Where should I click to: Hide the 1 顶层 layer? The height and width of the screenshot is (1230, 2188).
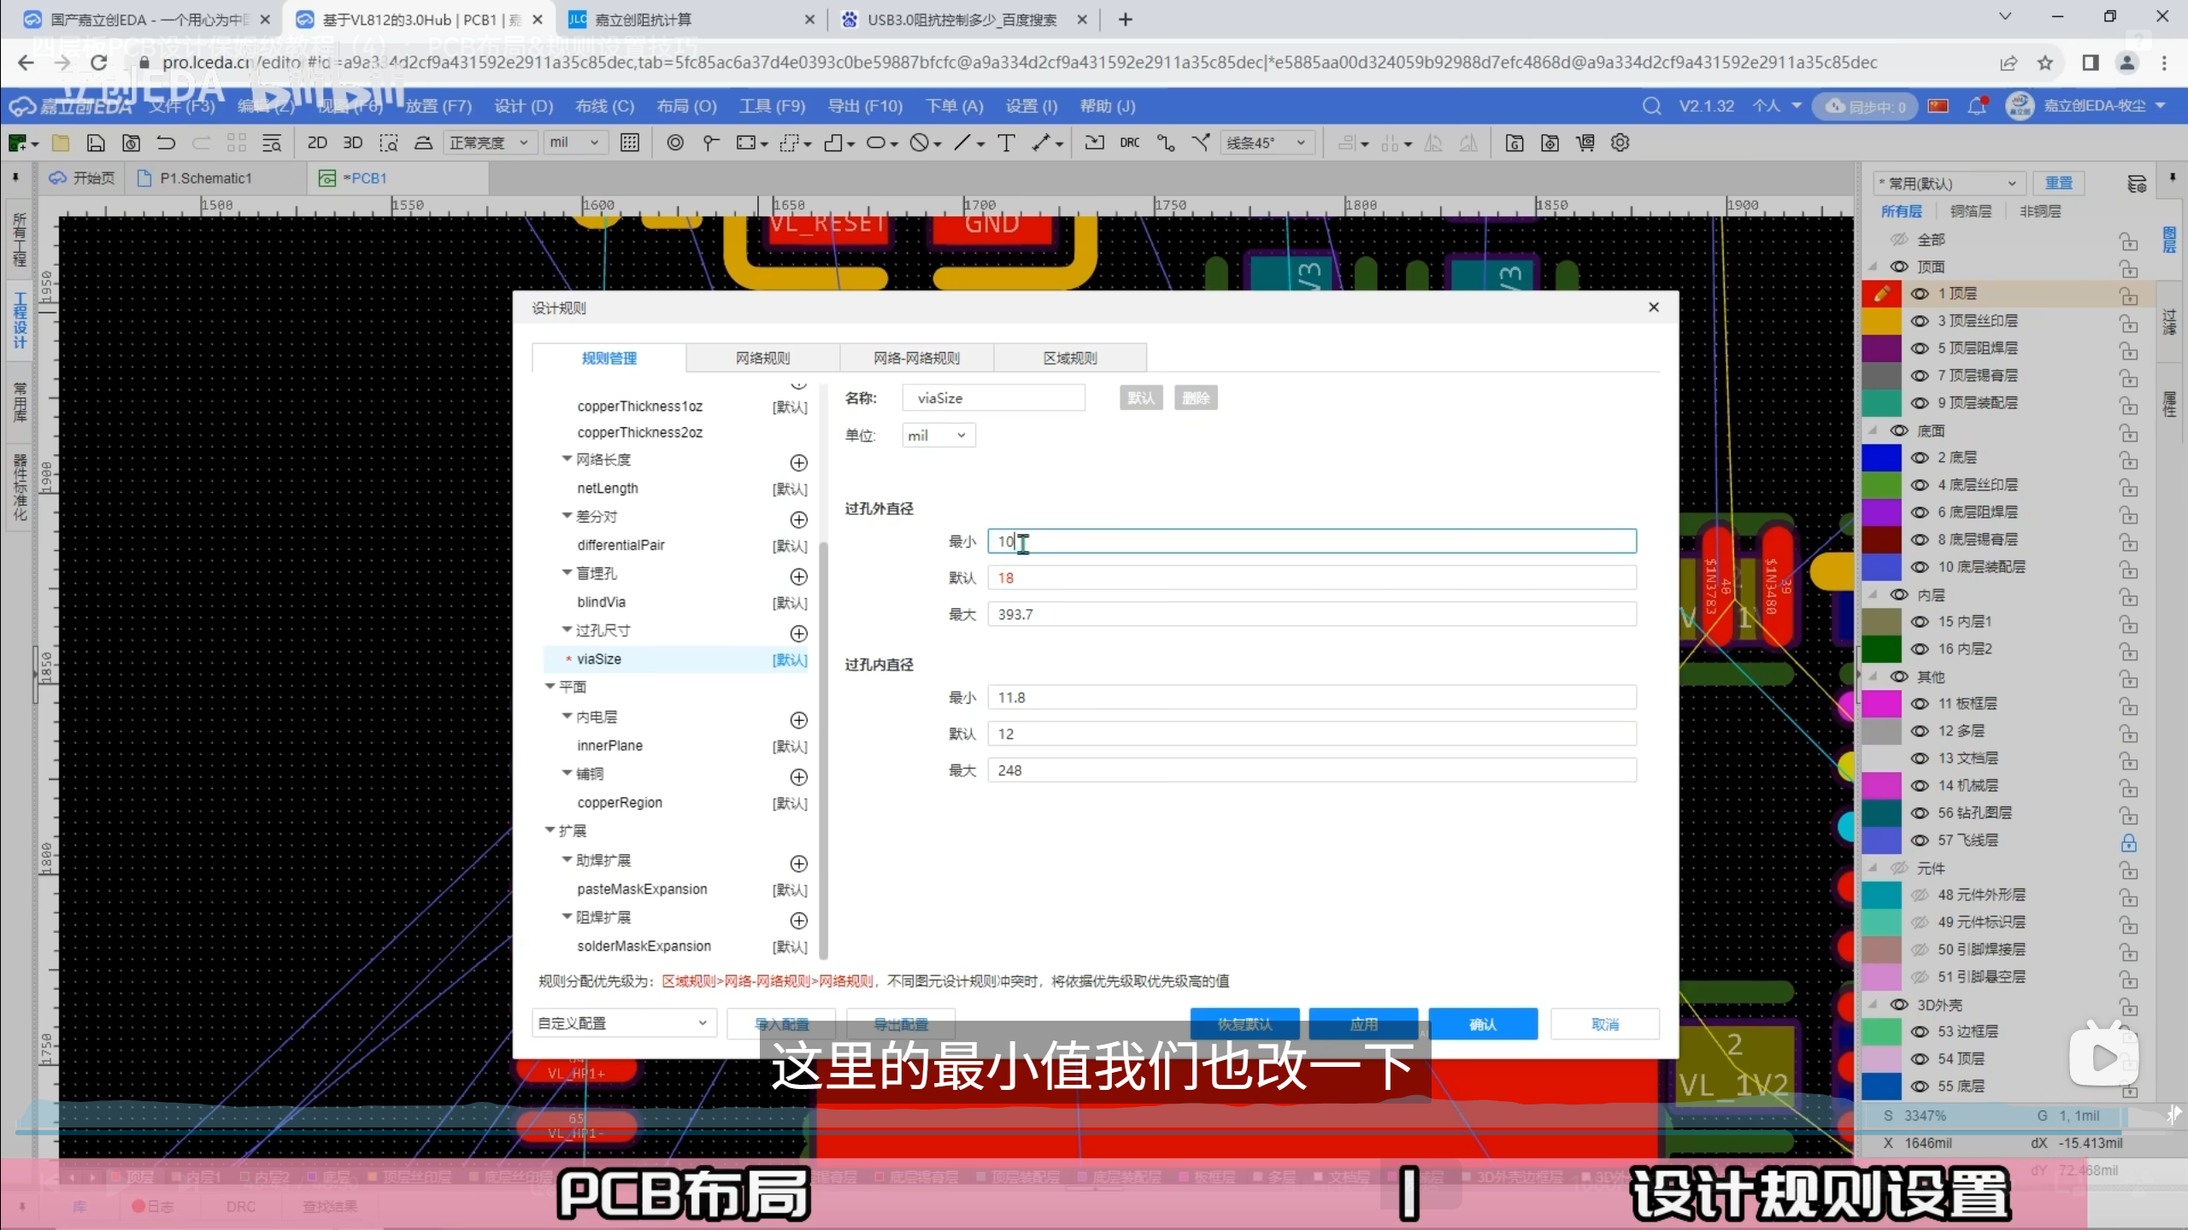tap(1920, 294)
